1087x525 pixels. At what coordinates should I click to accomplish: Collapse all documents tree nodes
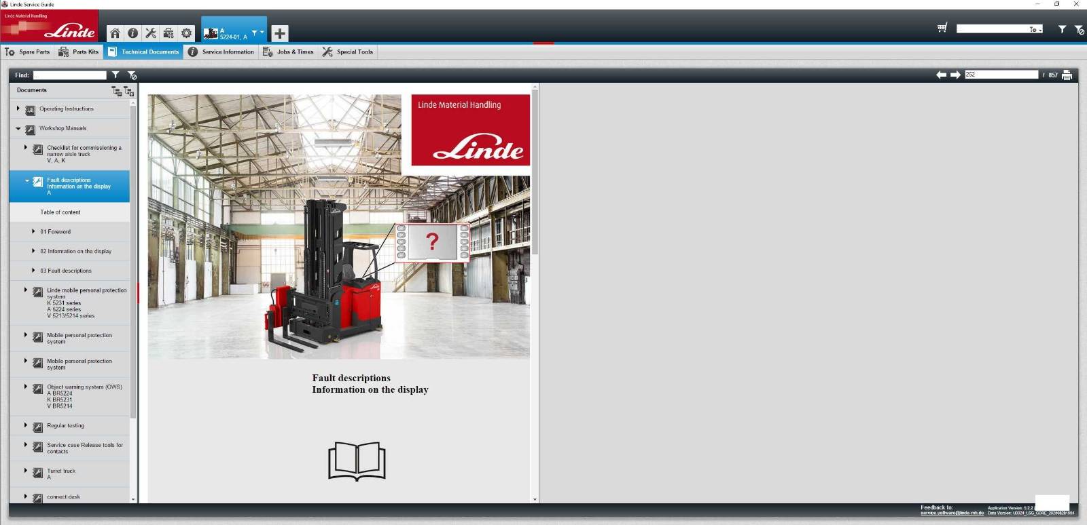pos(116,91)
